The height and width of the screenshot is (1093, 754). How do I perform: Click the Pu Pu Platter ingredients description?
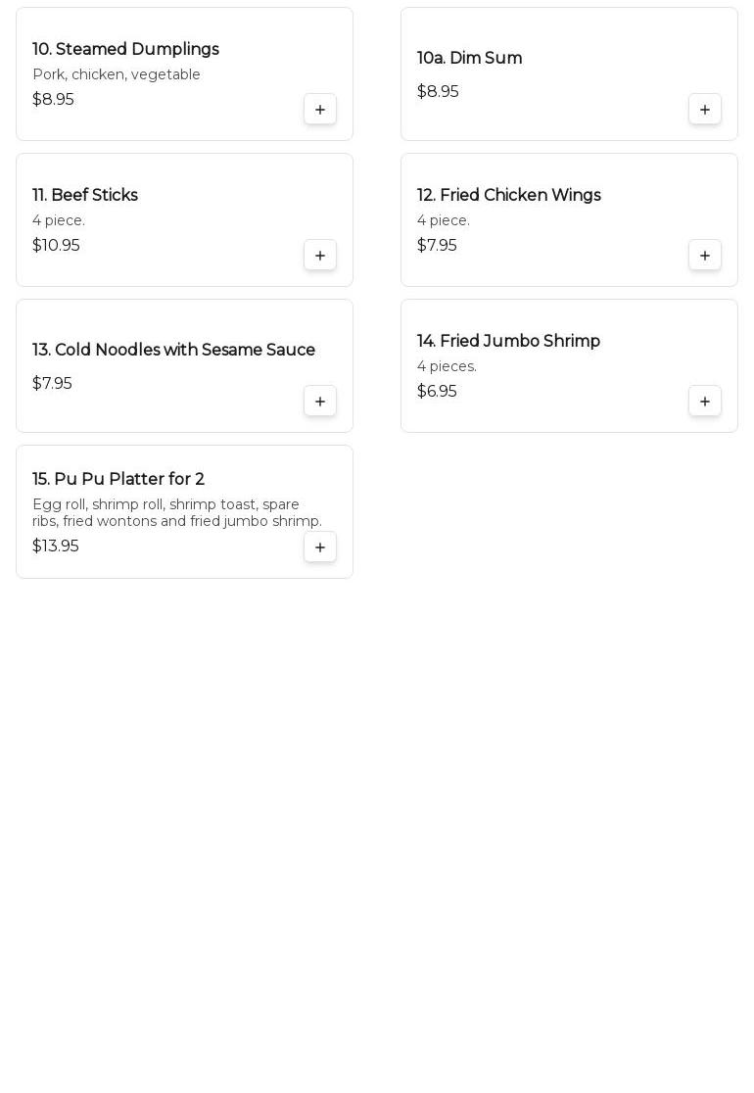coord(176,513)
